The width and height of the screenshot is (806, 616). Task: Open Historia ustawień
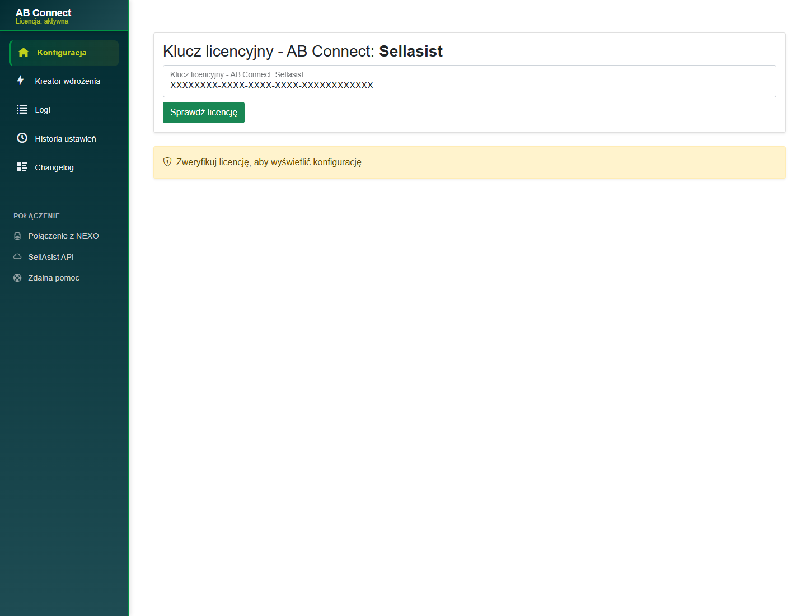point(64,138)
